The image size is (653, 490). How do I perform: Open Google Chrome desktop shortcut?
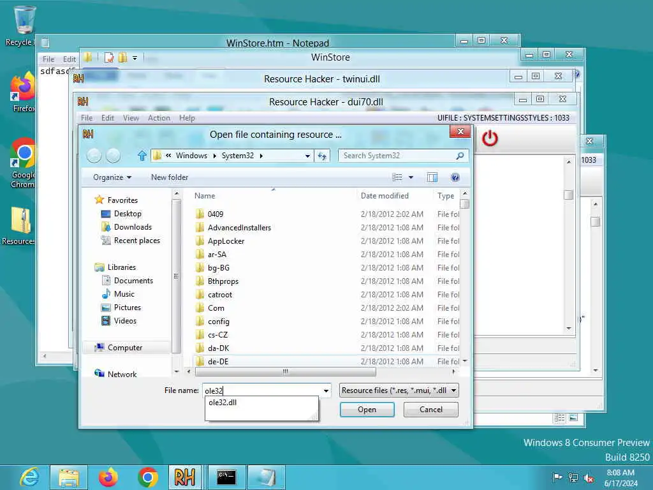pyautogui.click(x=22, y=163)
